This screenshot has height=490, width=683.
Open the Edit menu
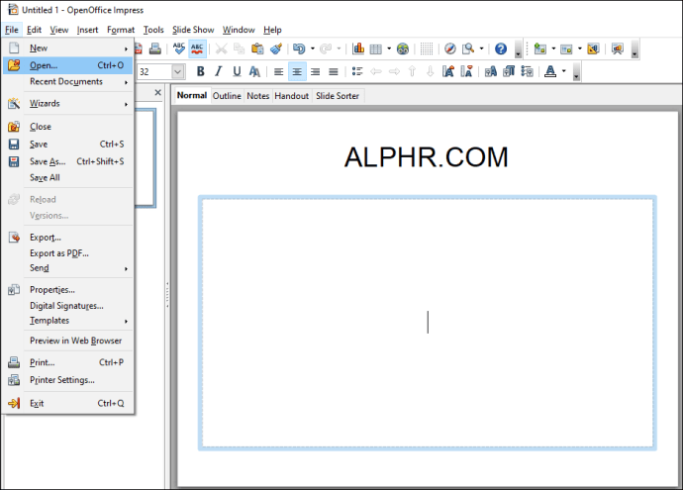tap(34, 30)
